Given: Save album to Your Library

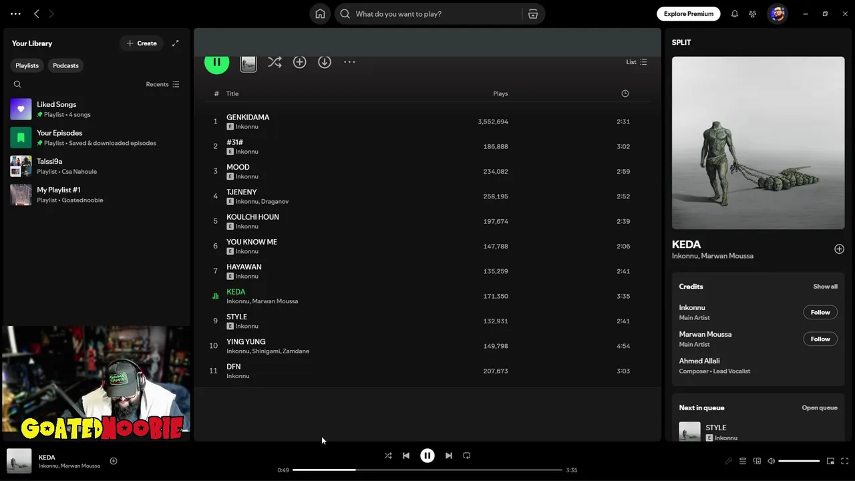Looking at the screenshot, I should pos(300,62).
